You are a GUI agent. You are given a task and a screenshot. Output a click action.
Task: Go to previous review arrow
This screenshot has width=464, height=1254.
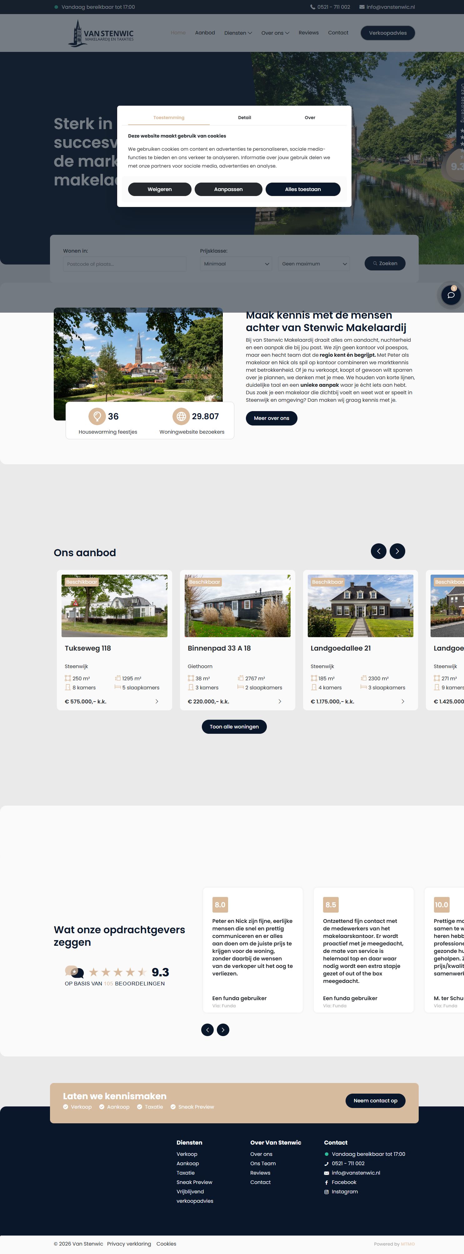(208, 1030)
